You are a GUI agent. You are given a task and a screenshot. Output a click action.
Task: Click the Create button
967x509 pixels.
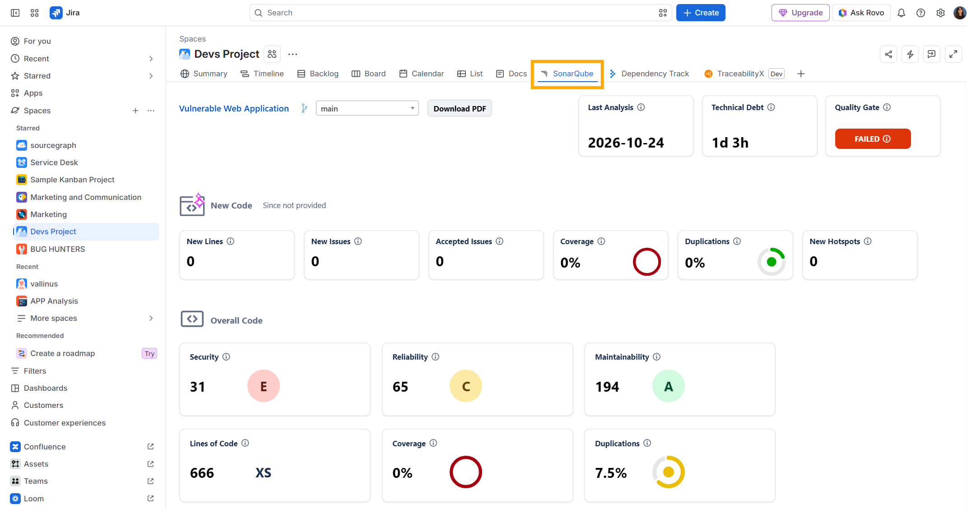pyautogui.click(x=701, y=13)
